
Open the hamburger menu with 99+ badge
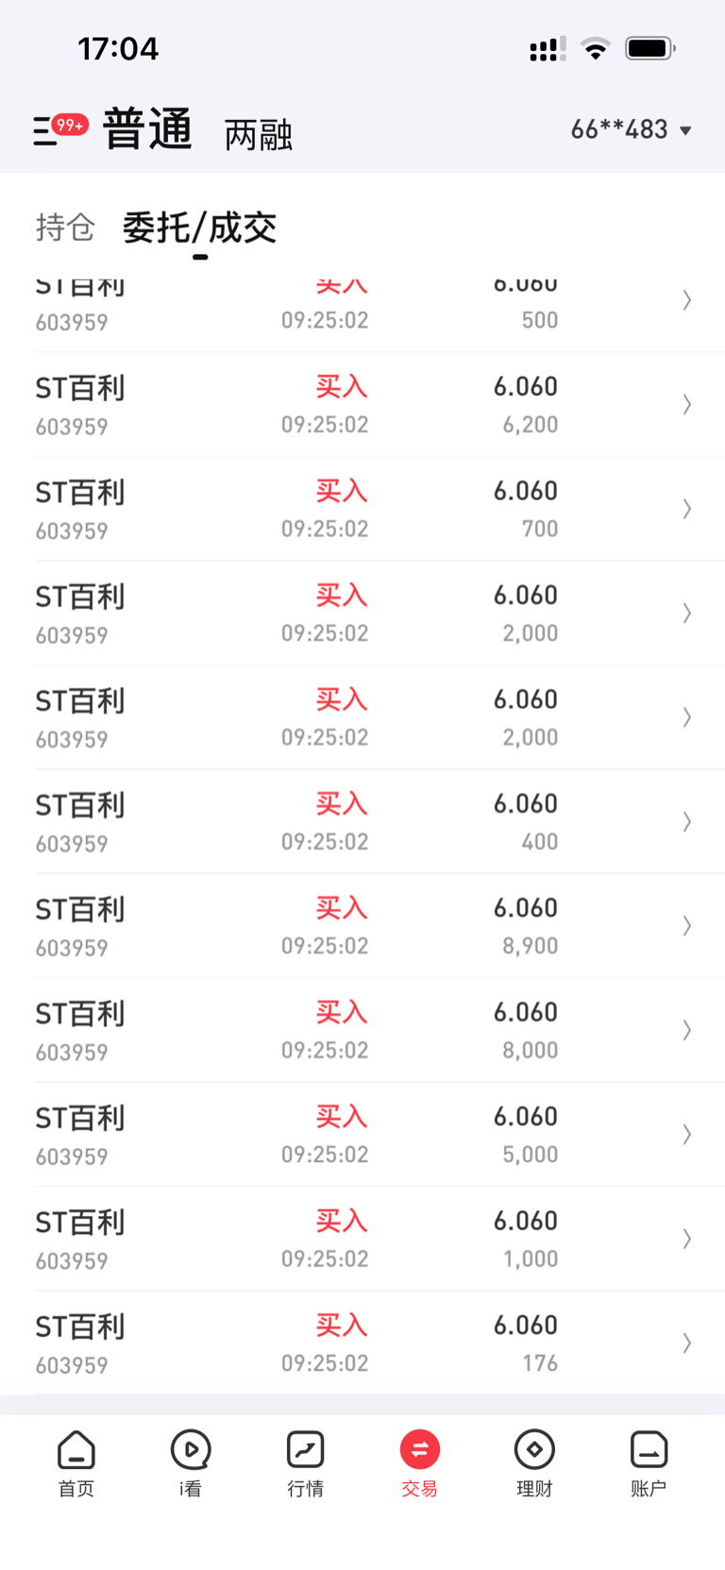point(44,130)
